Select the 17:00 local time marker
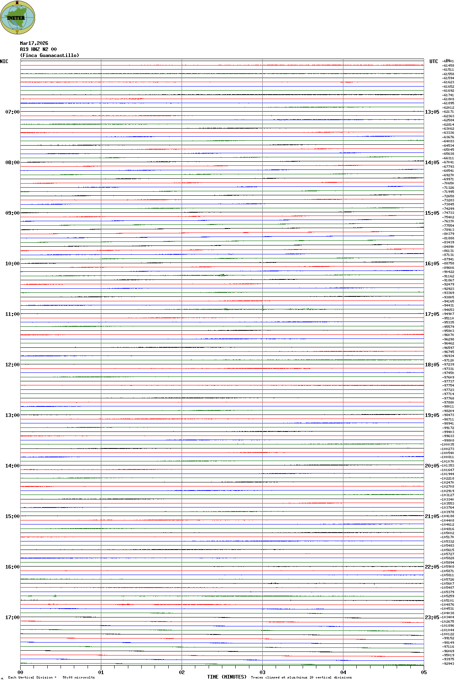 [x=12, y=617]
